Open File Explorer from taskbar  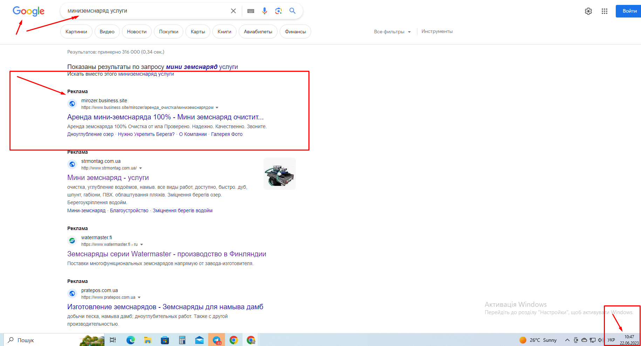point(148,340)
